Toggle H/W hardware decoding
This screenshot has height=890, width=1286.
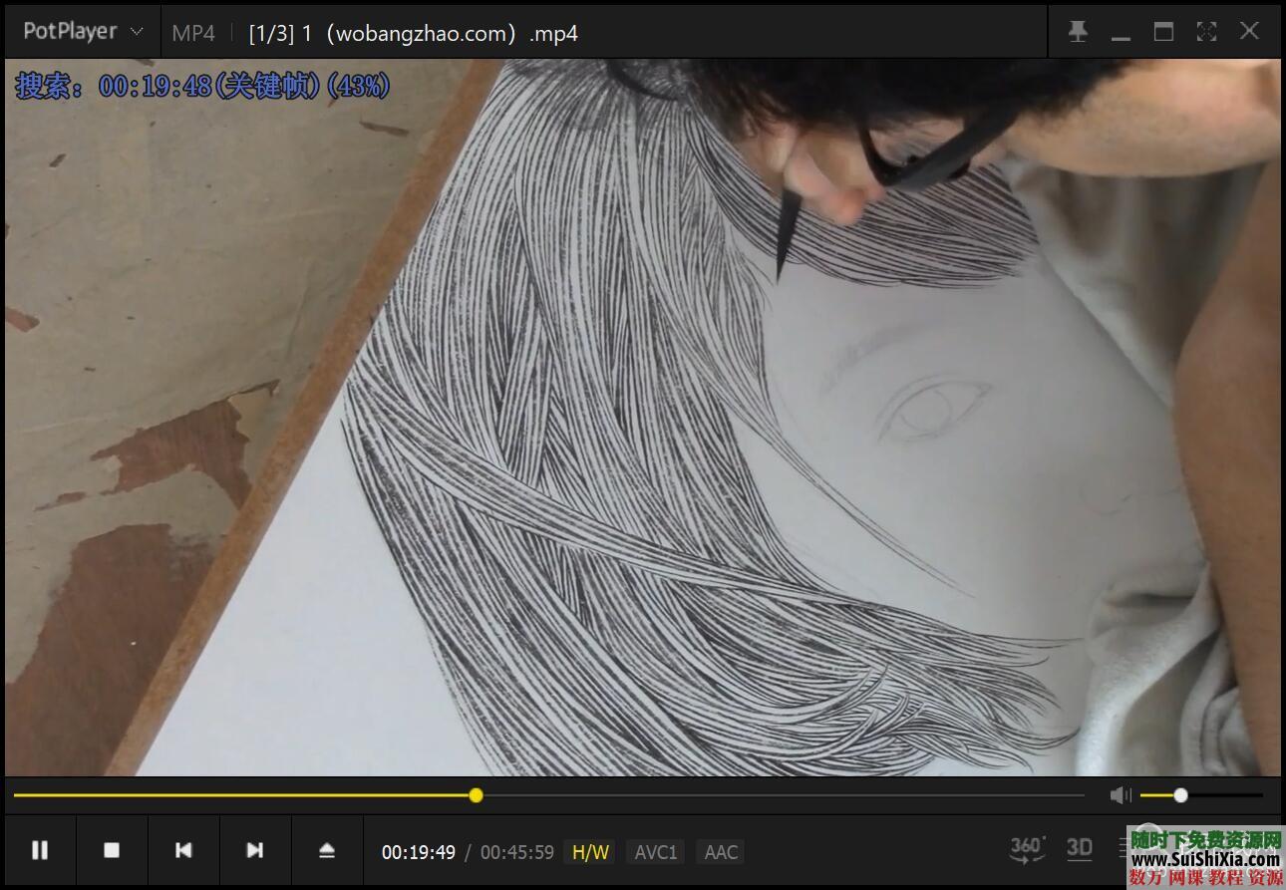pos(589,852)
